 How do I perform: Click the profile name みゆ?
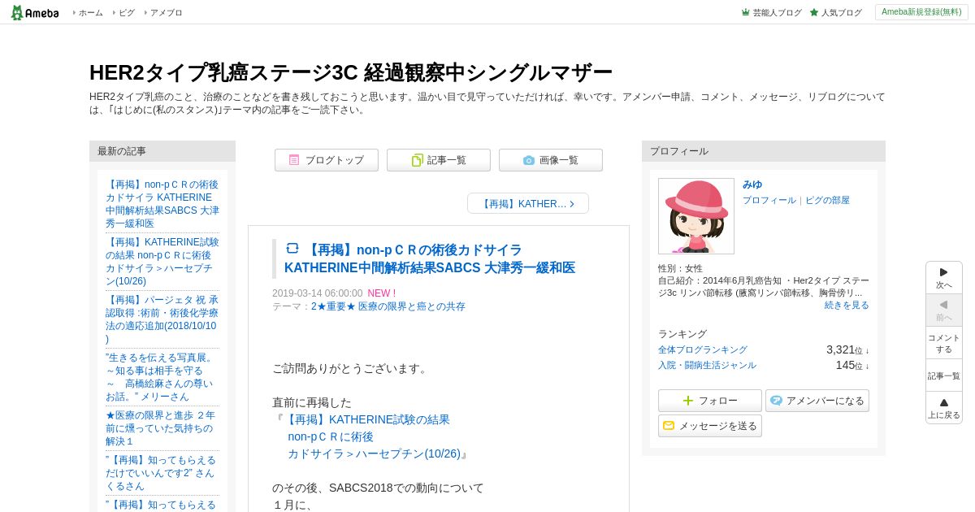pyautogui.click(x=752, y=184)
